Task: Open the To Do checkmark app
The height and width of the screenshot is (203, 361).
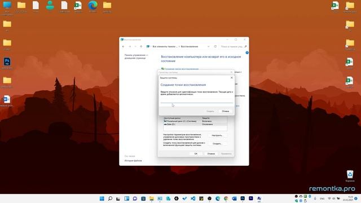Action: pyautogui.click(x=184, y=198)
